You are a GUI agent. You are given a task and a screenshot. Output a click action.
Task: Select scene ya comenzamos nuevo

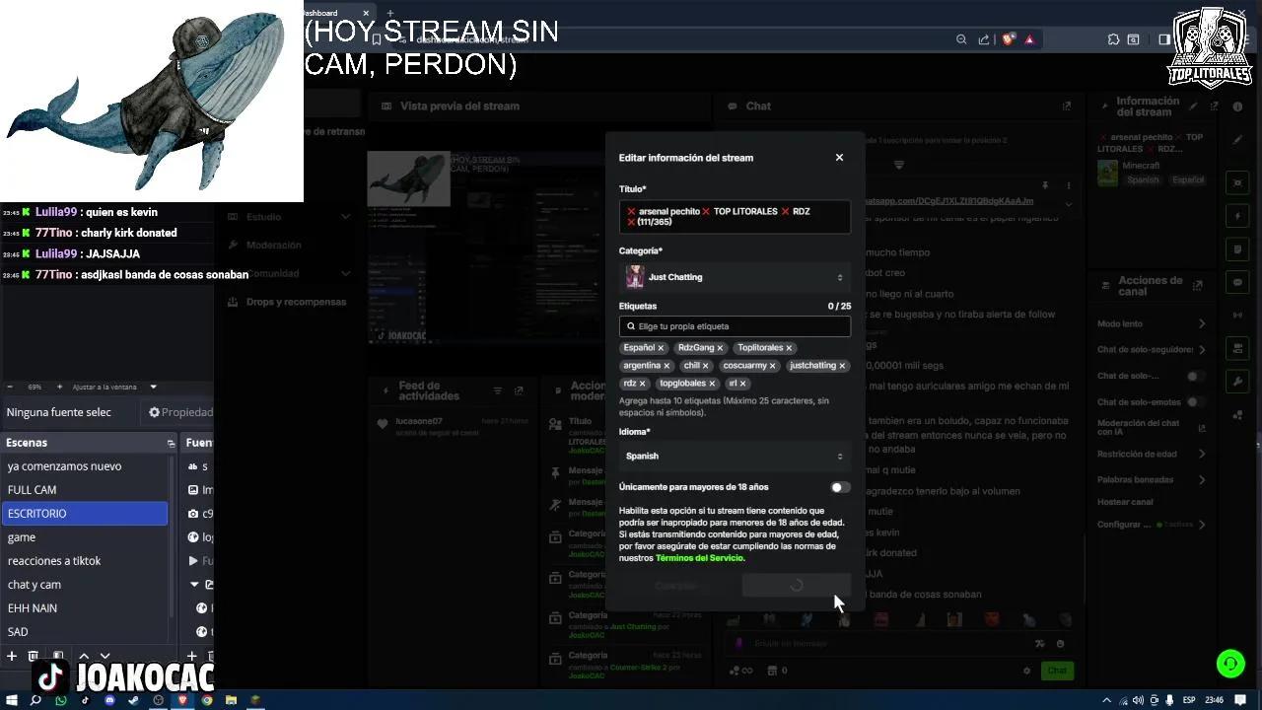coord(85,466)
